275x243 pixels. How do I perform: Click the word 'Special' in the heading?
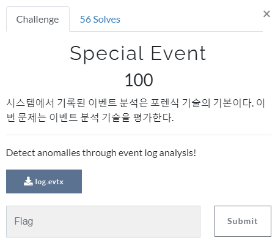pyautogui.click(x=106, y=54)
